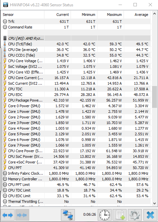Click the Maximum column header
Viewport: 158px width, 222px height.
[x=111, y=15]
